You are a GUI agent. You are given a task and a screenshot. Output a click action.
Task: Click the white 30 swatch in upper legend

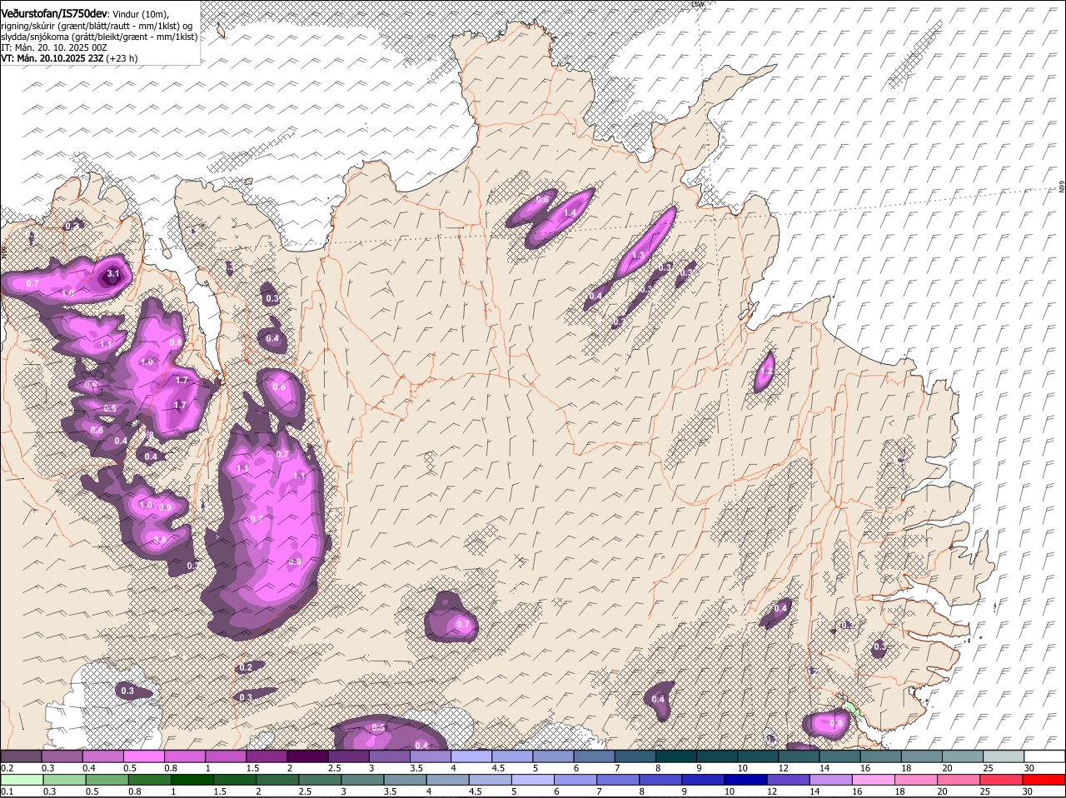click(1045, 756)
